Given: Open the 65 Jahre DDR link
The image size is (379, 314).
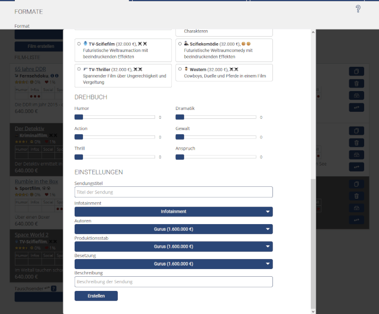Looking at the screenshot, I should pos(30,69).
